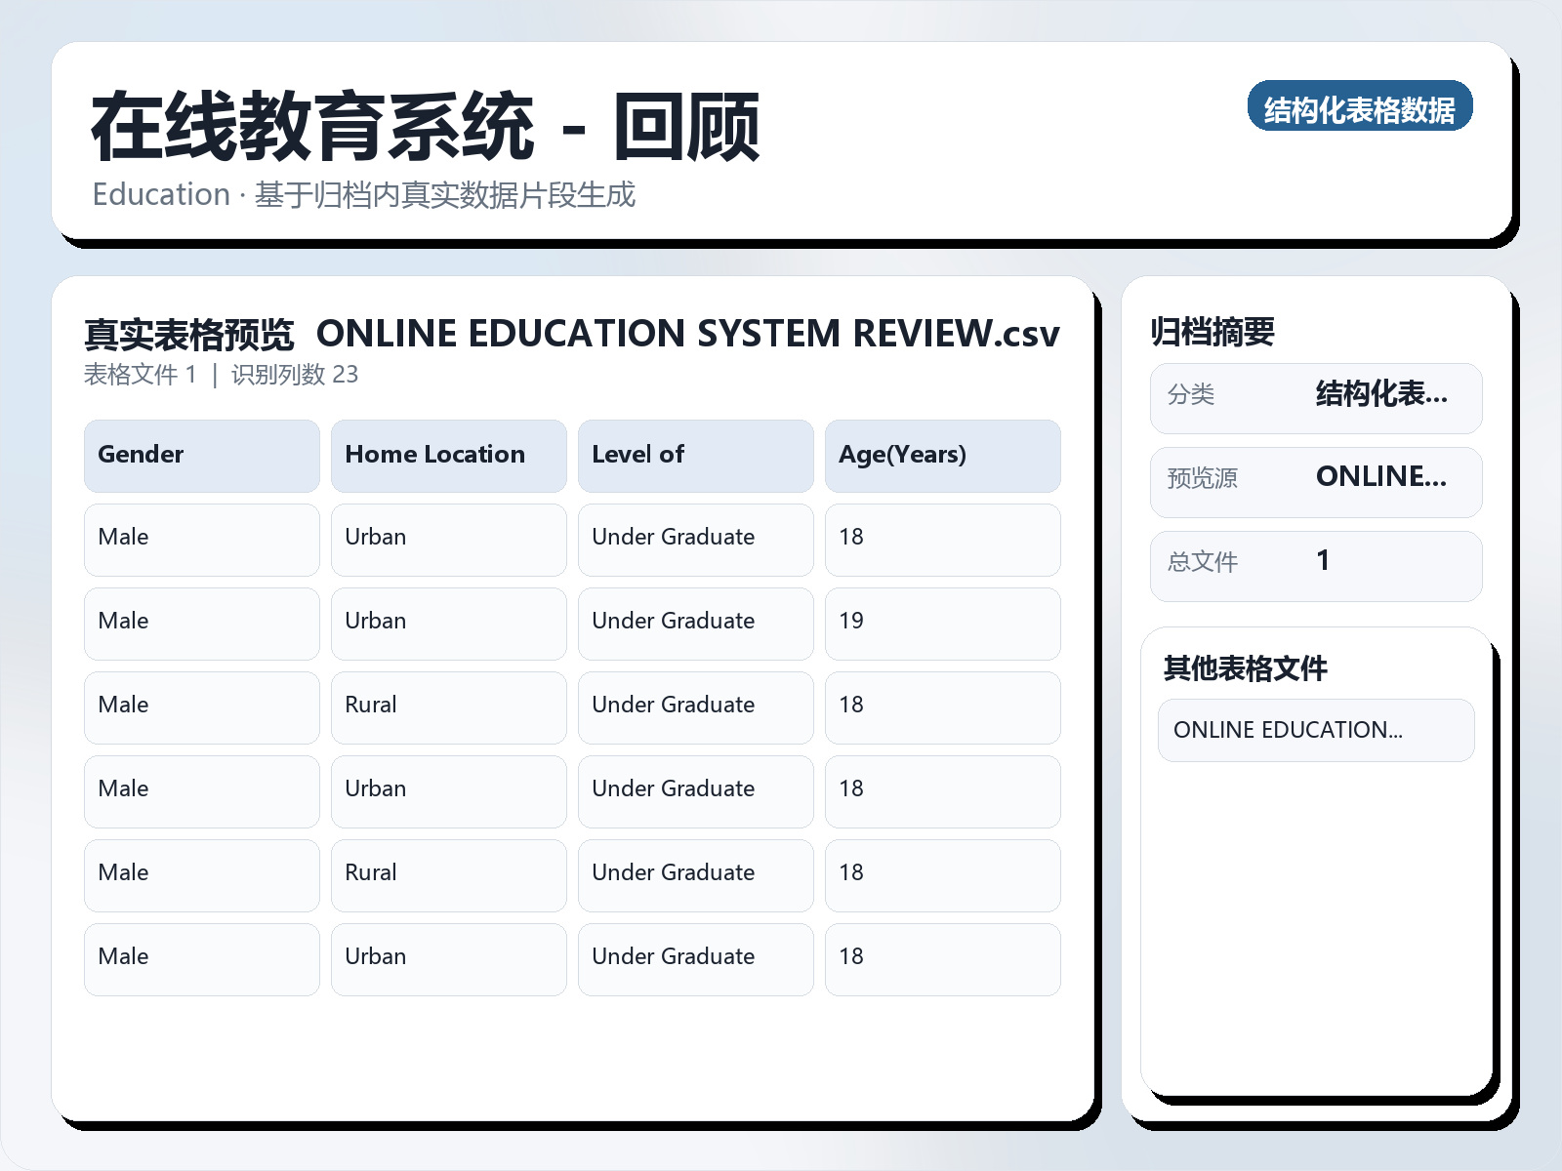Click the 识别列数 23 indicator
Viewport: 1562px width, 1171px height.
[x=298, y=375]
